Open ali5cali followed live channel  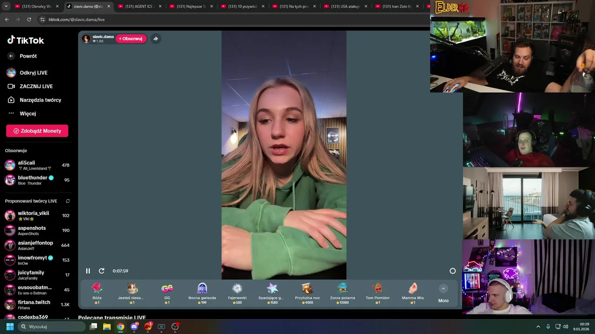pyautogui.click(x=37, y=165)
